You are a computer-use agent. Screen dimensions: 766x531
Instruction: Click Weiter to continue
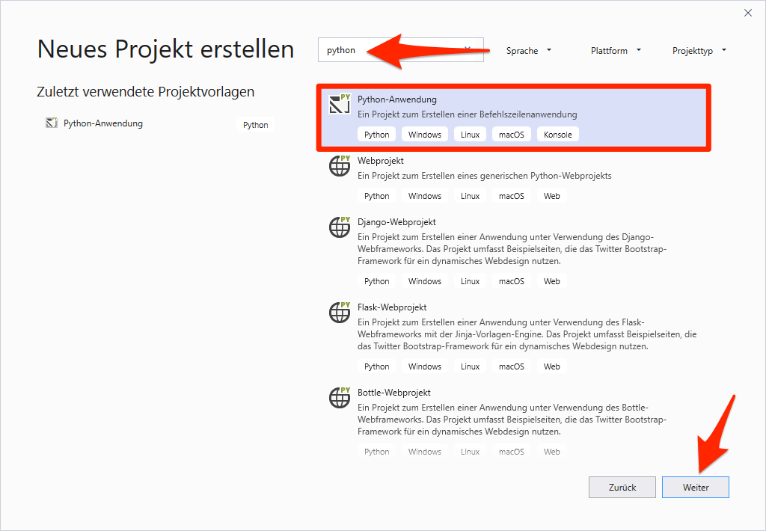coord(696,487)
